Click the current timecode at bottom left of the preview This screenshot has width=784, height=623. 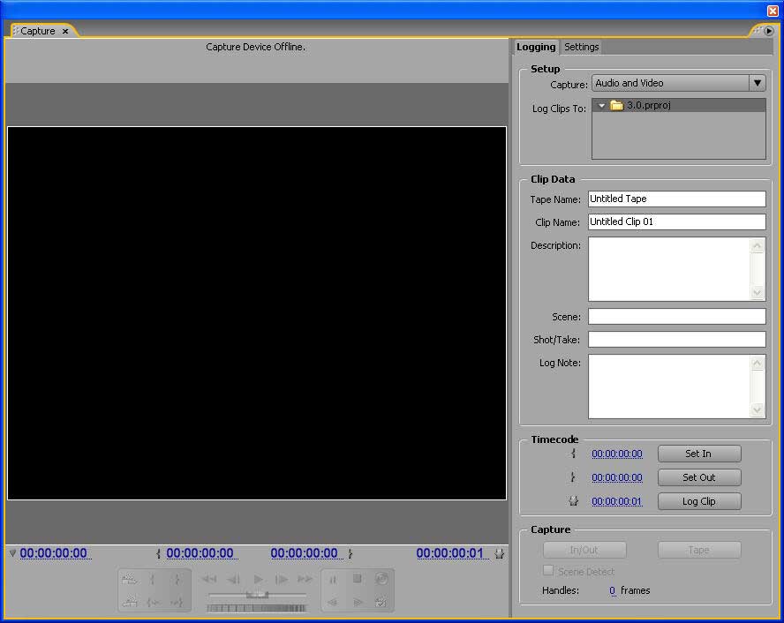[x=54, y=553]
